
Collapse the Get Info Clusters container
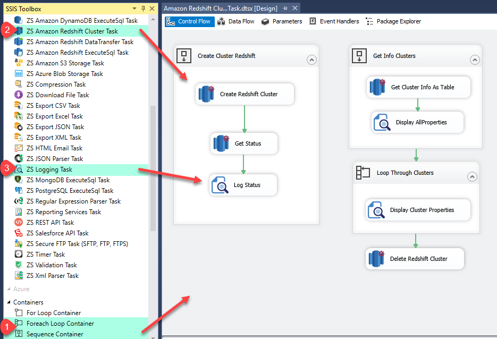pyautogui.click(x=475, y=60)
